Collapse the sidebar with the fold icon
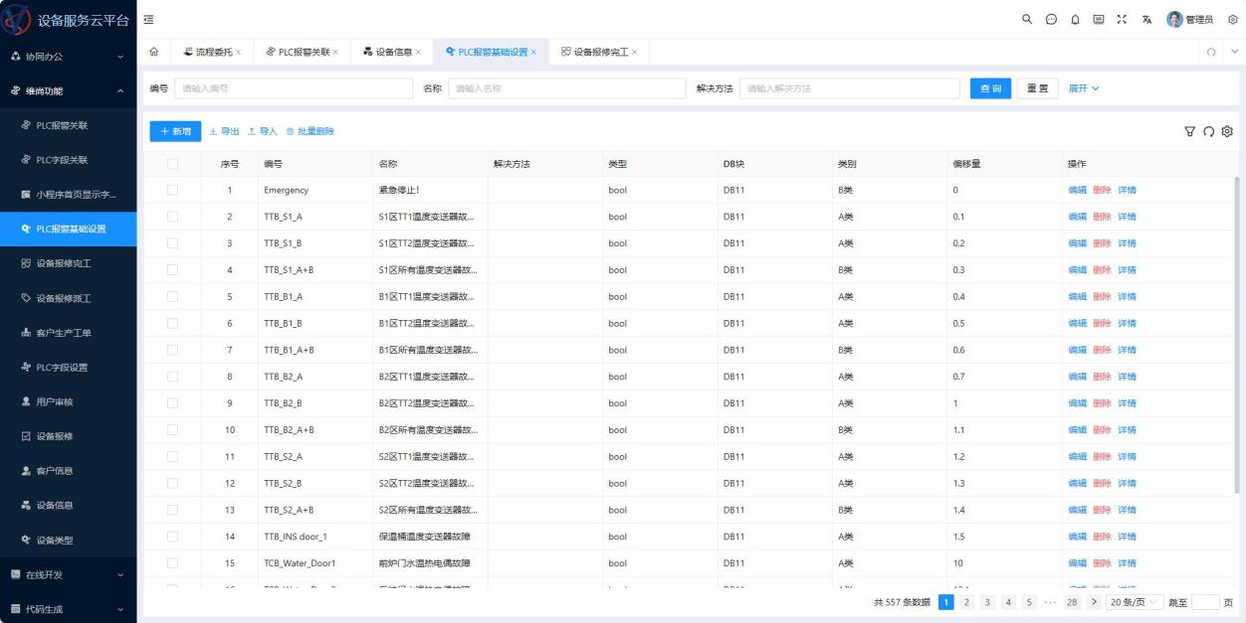 click(x=149, y=20)
